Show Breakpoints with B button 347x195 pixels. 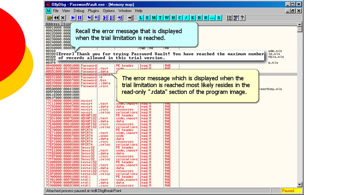point(199,18)
